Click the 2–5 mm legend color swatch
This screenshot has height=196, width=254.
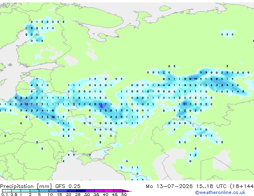[x=34, y=191]
